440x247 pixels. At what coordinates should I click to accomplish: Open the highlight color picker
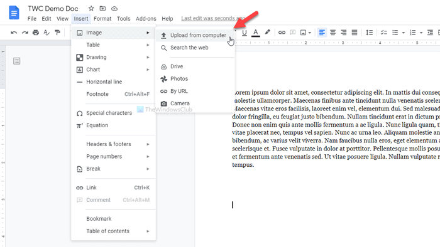pyautogui.click(x=267, y=32)
